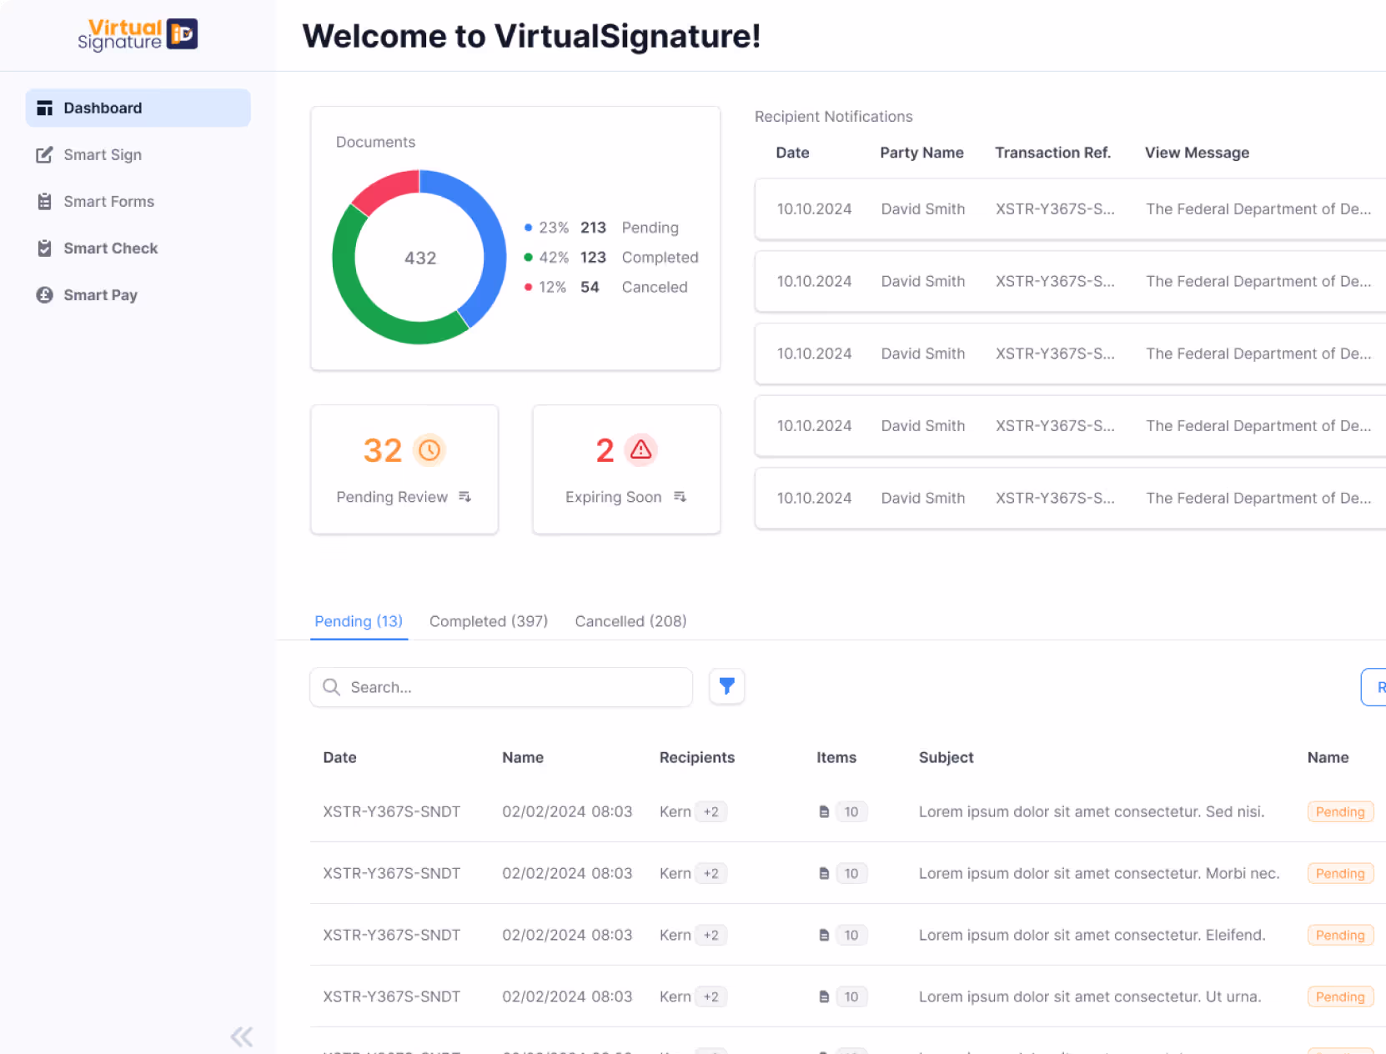This screenshot has width=1386, height=1054.
Task: Open the Pending Review card
Action: (404, 469)
